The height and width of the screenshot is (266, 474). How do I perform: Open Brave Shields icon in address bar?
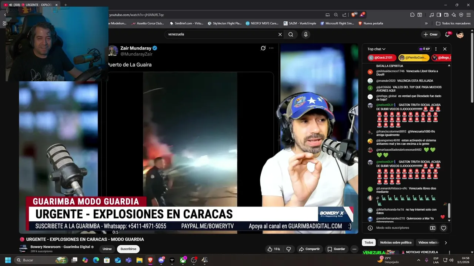pyautogui.click(x=353, y=15)
